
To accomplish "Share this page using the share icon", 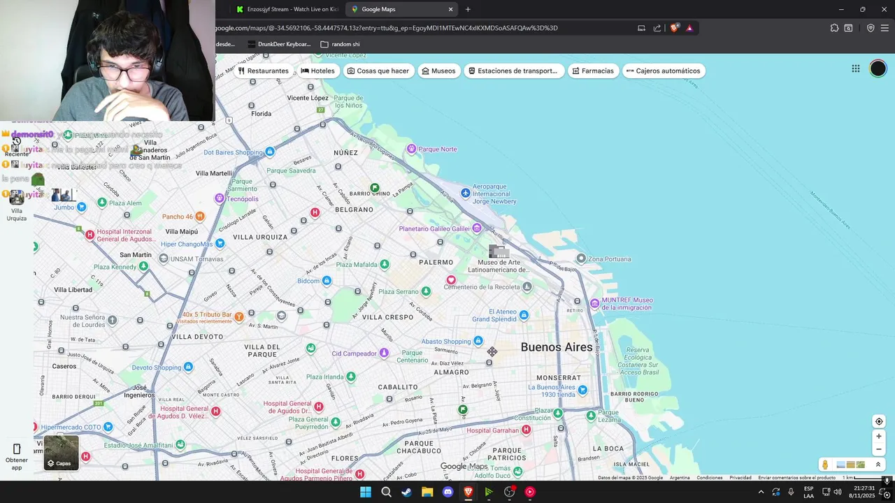I will click(x=657, y=28).
